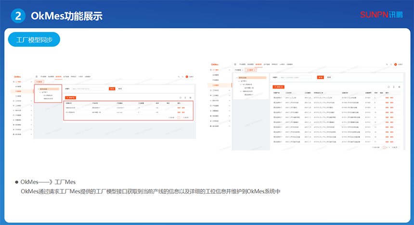Click the settings gear icon above the right workstation table
The height and width of the screenshot is (225, 414).
399,87
